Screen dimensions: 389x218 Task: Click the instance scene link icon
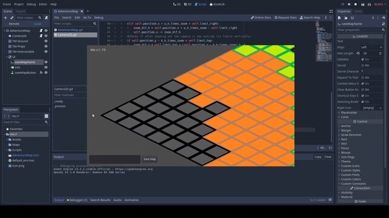[12, 18]
